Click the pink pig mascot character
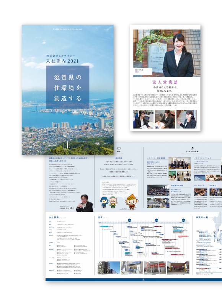This screenshot has height=306, width=222. [x=113, y=203]
